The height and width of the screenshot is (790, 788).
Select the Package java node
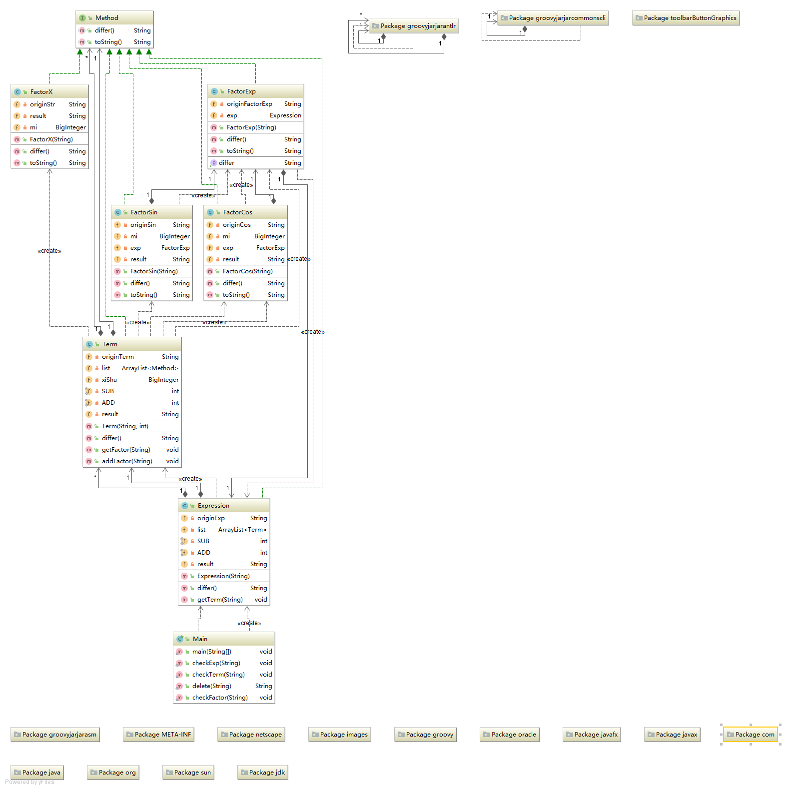(x=37, y=773)
